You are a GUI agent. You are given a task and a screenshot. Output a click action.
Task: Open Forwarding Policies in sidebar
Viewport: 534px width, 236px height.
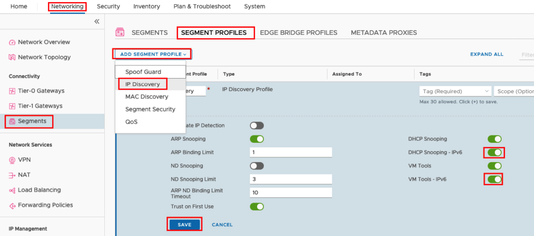45,205
